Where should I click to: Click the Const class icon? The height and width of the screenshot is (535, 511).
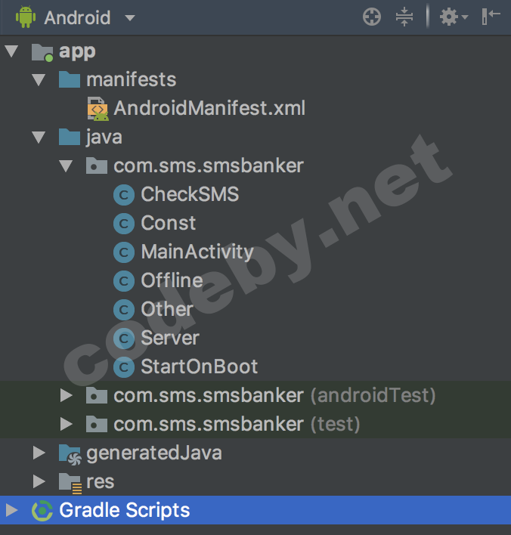(x=124, y=224)
